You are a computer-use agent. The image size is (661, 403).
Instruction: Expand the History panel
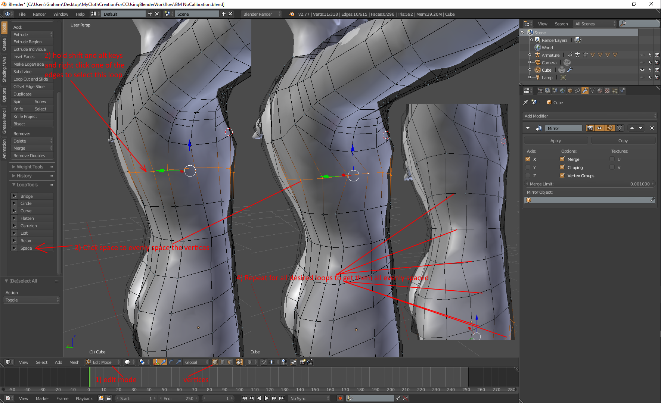point(32,176)
